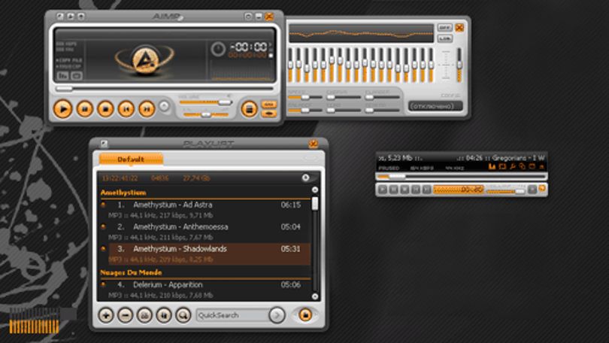Viewport: 609px width, 343px height.
Task: Skip to the previous track in main player
Action: pyautogui.click(x=126, y=109)
